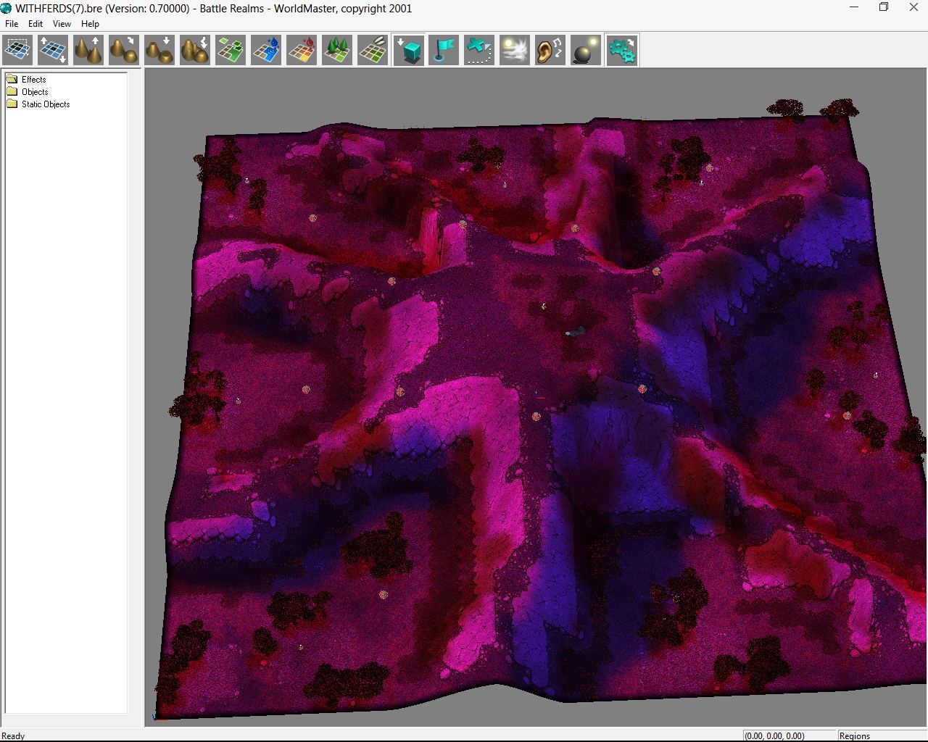Click the teal gears settings tool
Image resolution: width=928 pixels, height=742 pixels.
[x=621, y=51]
